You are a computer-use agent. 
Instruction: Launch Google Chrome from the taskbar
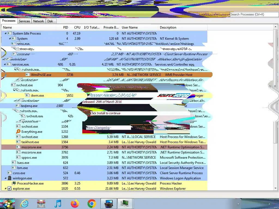(x=92, y=204)
